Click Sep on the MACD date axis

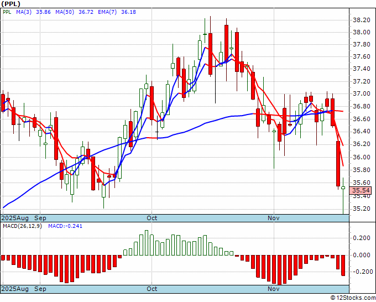[40, 289]
